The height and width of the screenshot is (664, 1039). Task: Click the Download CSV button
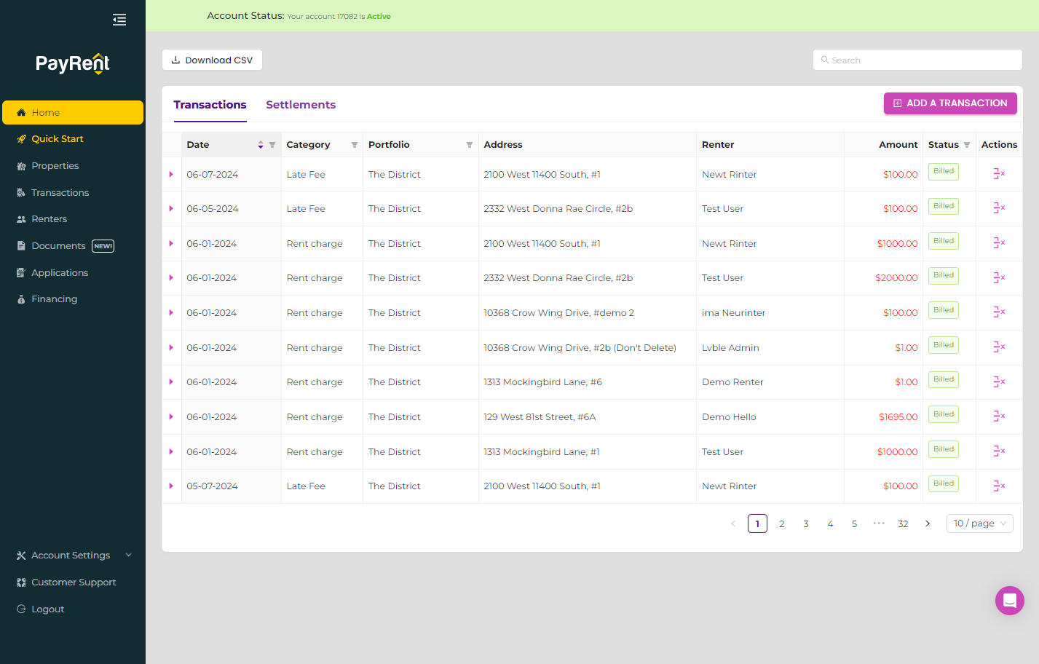pyautogui.click(x=212, y=60)
